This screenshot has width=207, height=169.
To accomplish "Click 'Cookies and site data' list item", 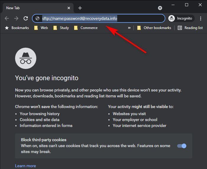I will pos(40,120).
